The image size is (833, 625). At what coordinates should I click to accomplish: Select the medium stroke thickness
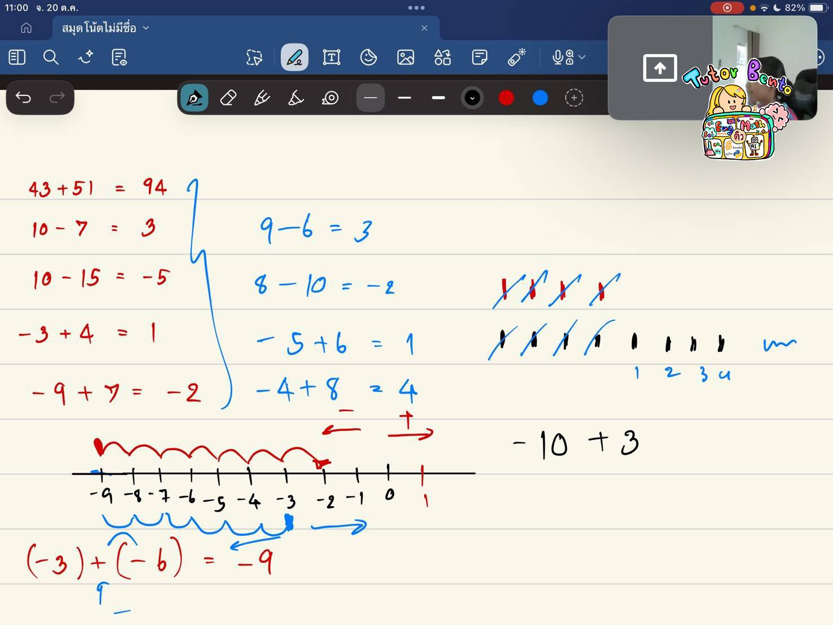[404, 98]
